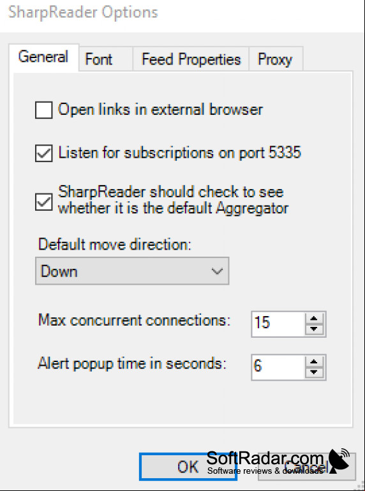Click the chevron arrow of Down combo box
The height and width of the screenshot is (491, 365).
coord(217,271)
